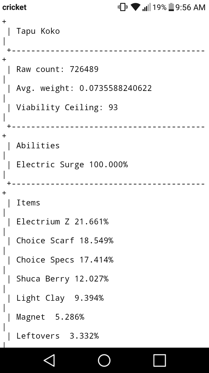
Task: Select the Shuca Berry 12.027% entry
Action: click(x=62, y=279)
